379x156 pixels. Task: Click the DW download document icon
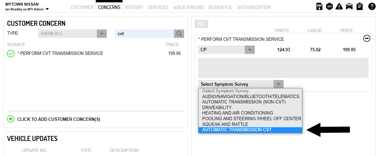[319, 6]
